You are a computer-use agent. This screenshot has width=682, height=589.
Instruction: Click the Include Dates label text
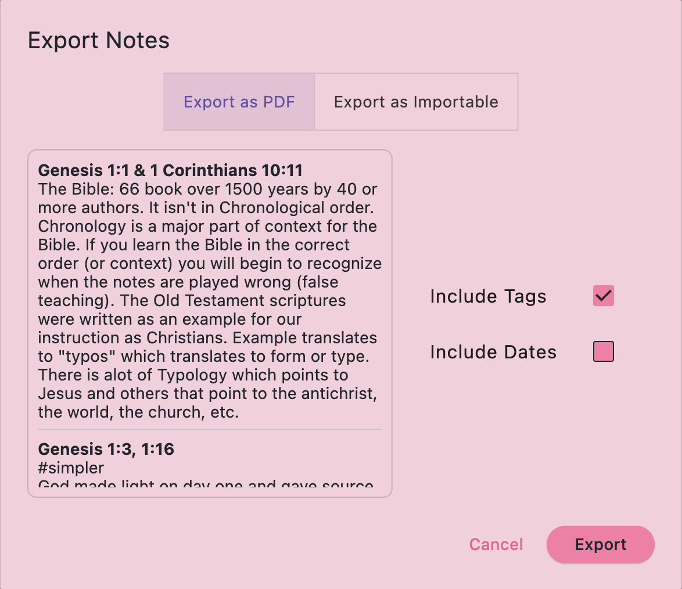(493, 351)
